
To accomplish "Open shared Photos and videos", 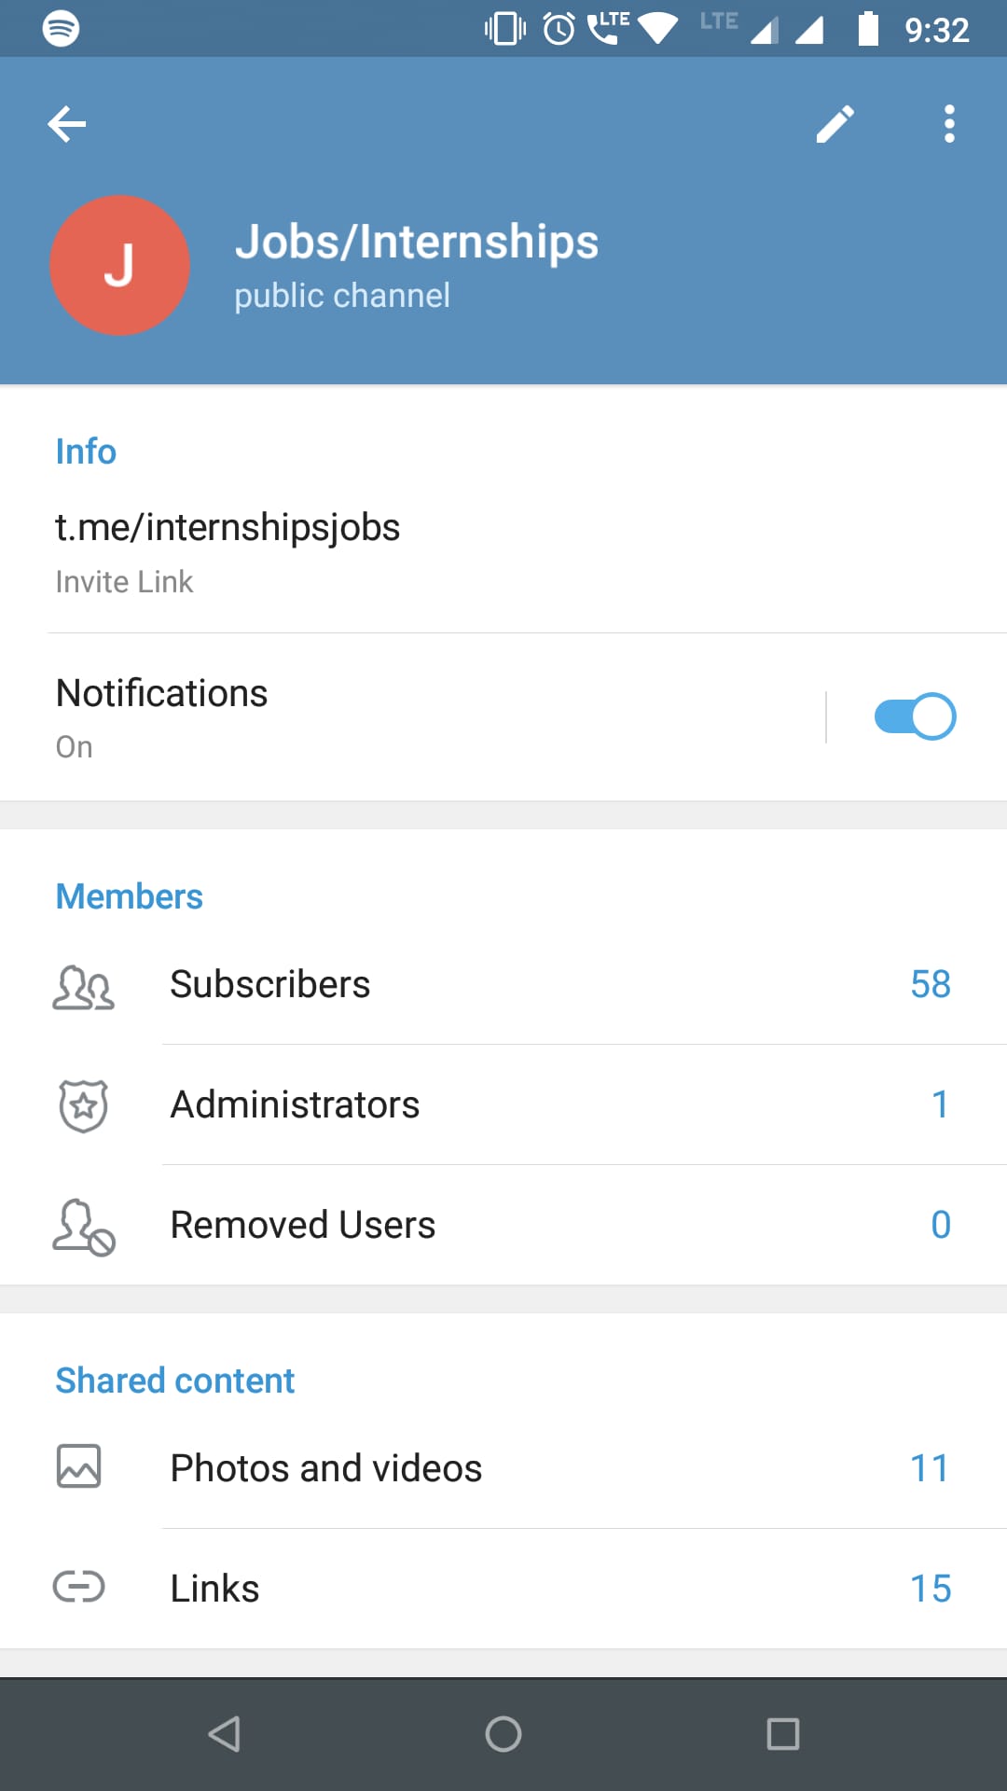I will pos(504,1468).
